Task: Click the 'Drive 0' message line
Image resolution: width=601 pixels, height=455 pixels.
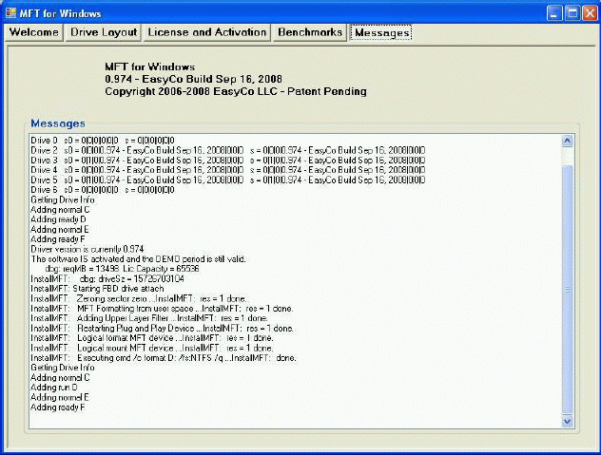Action: 103,141
